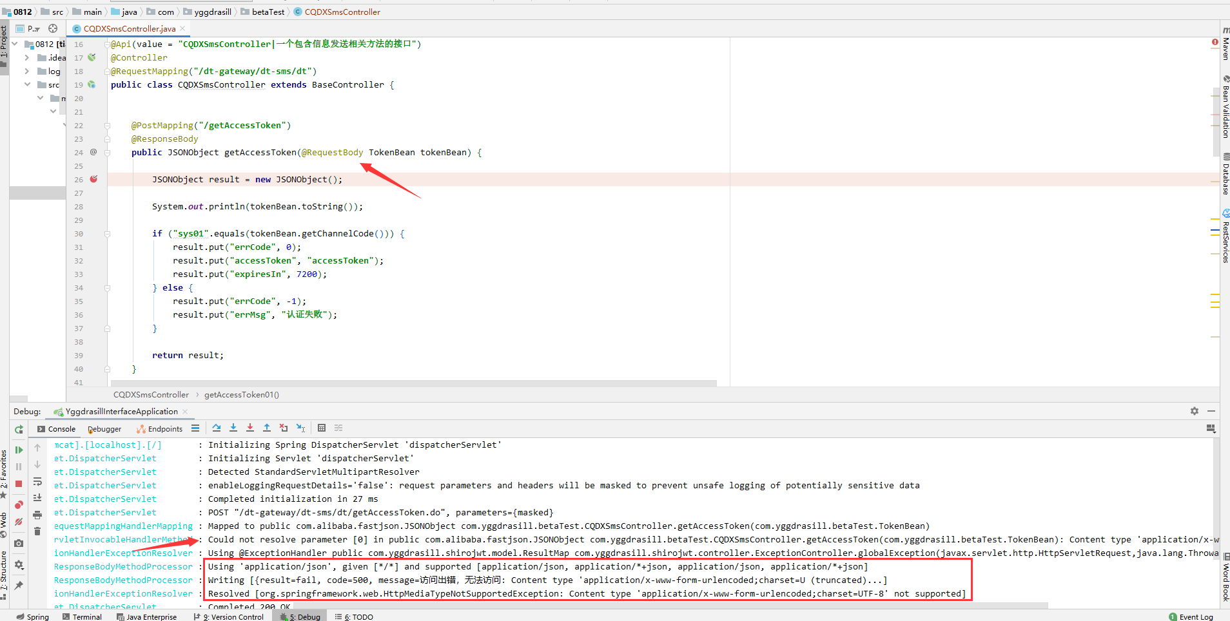
Task: Switch to Endpoints tab
Action: 159,429
